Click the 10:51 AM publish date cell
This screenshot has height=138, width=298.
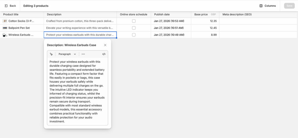171,28
